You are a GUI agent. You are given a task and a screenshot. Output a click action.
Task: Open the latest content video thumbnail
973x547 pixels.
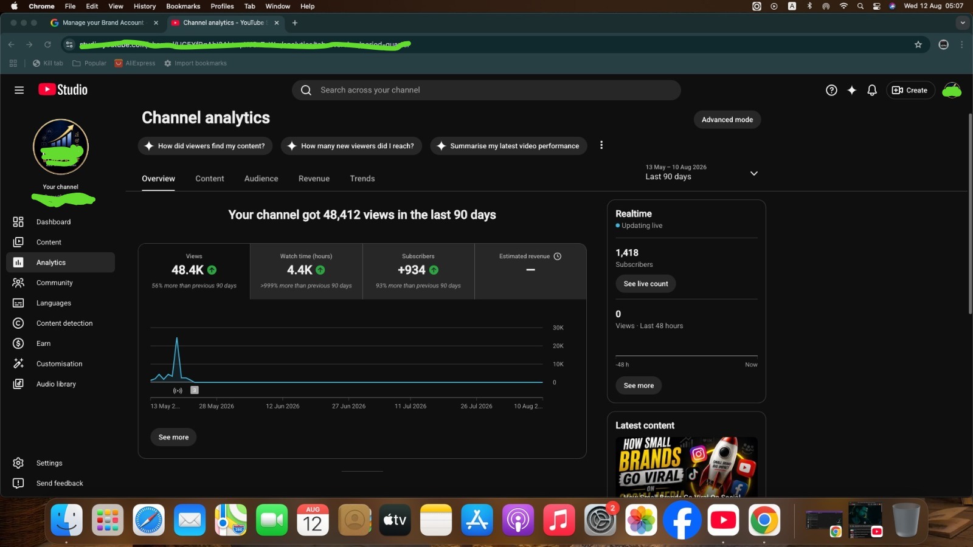687,467
